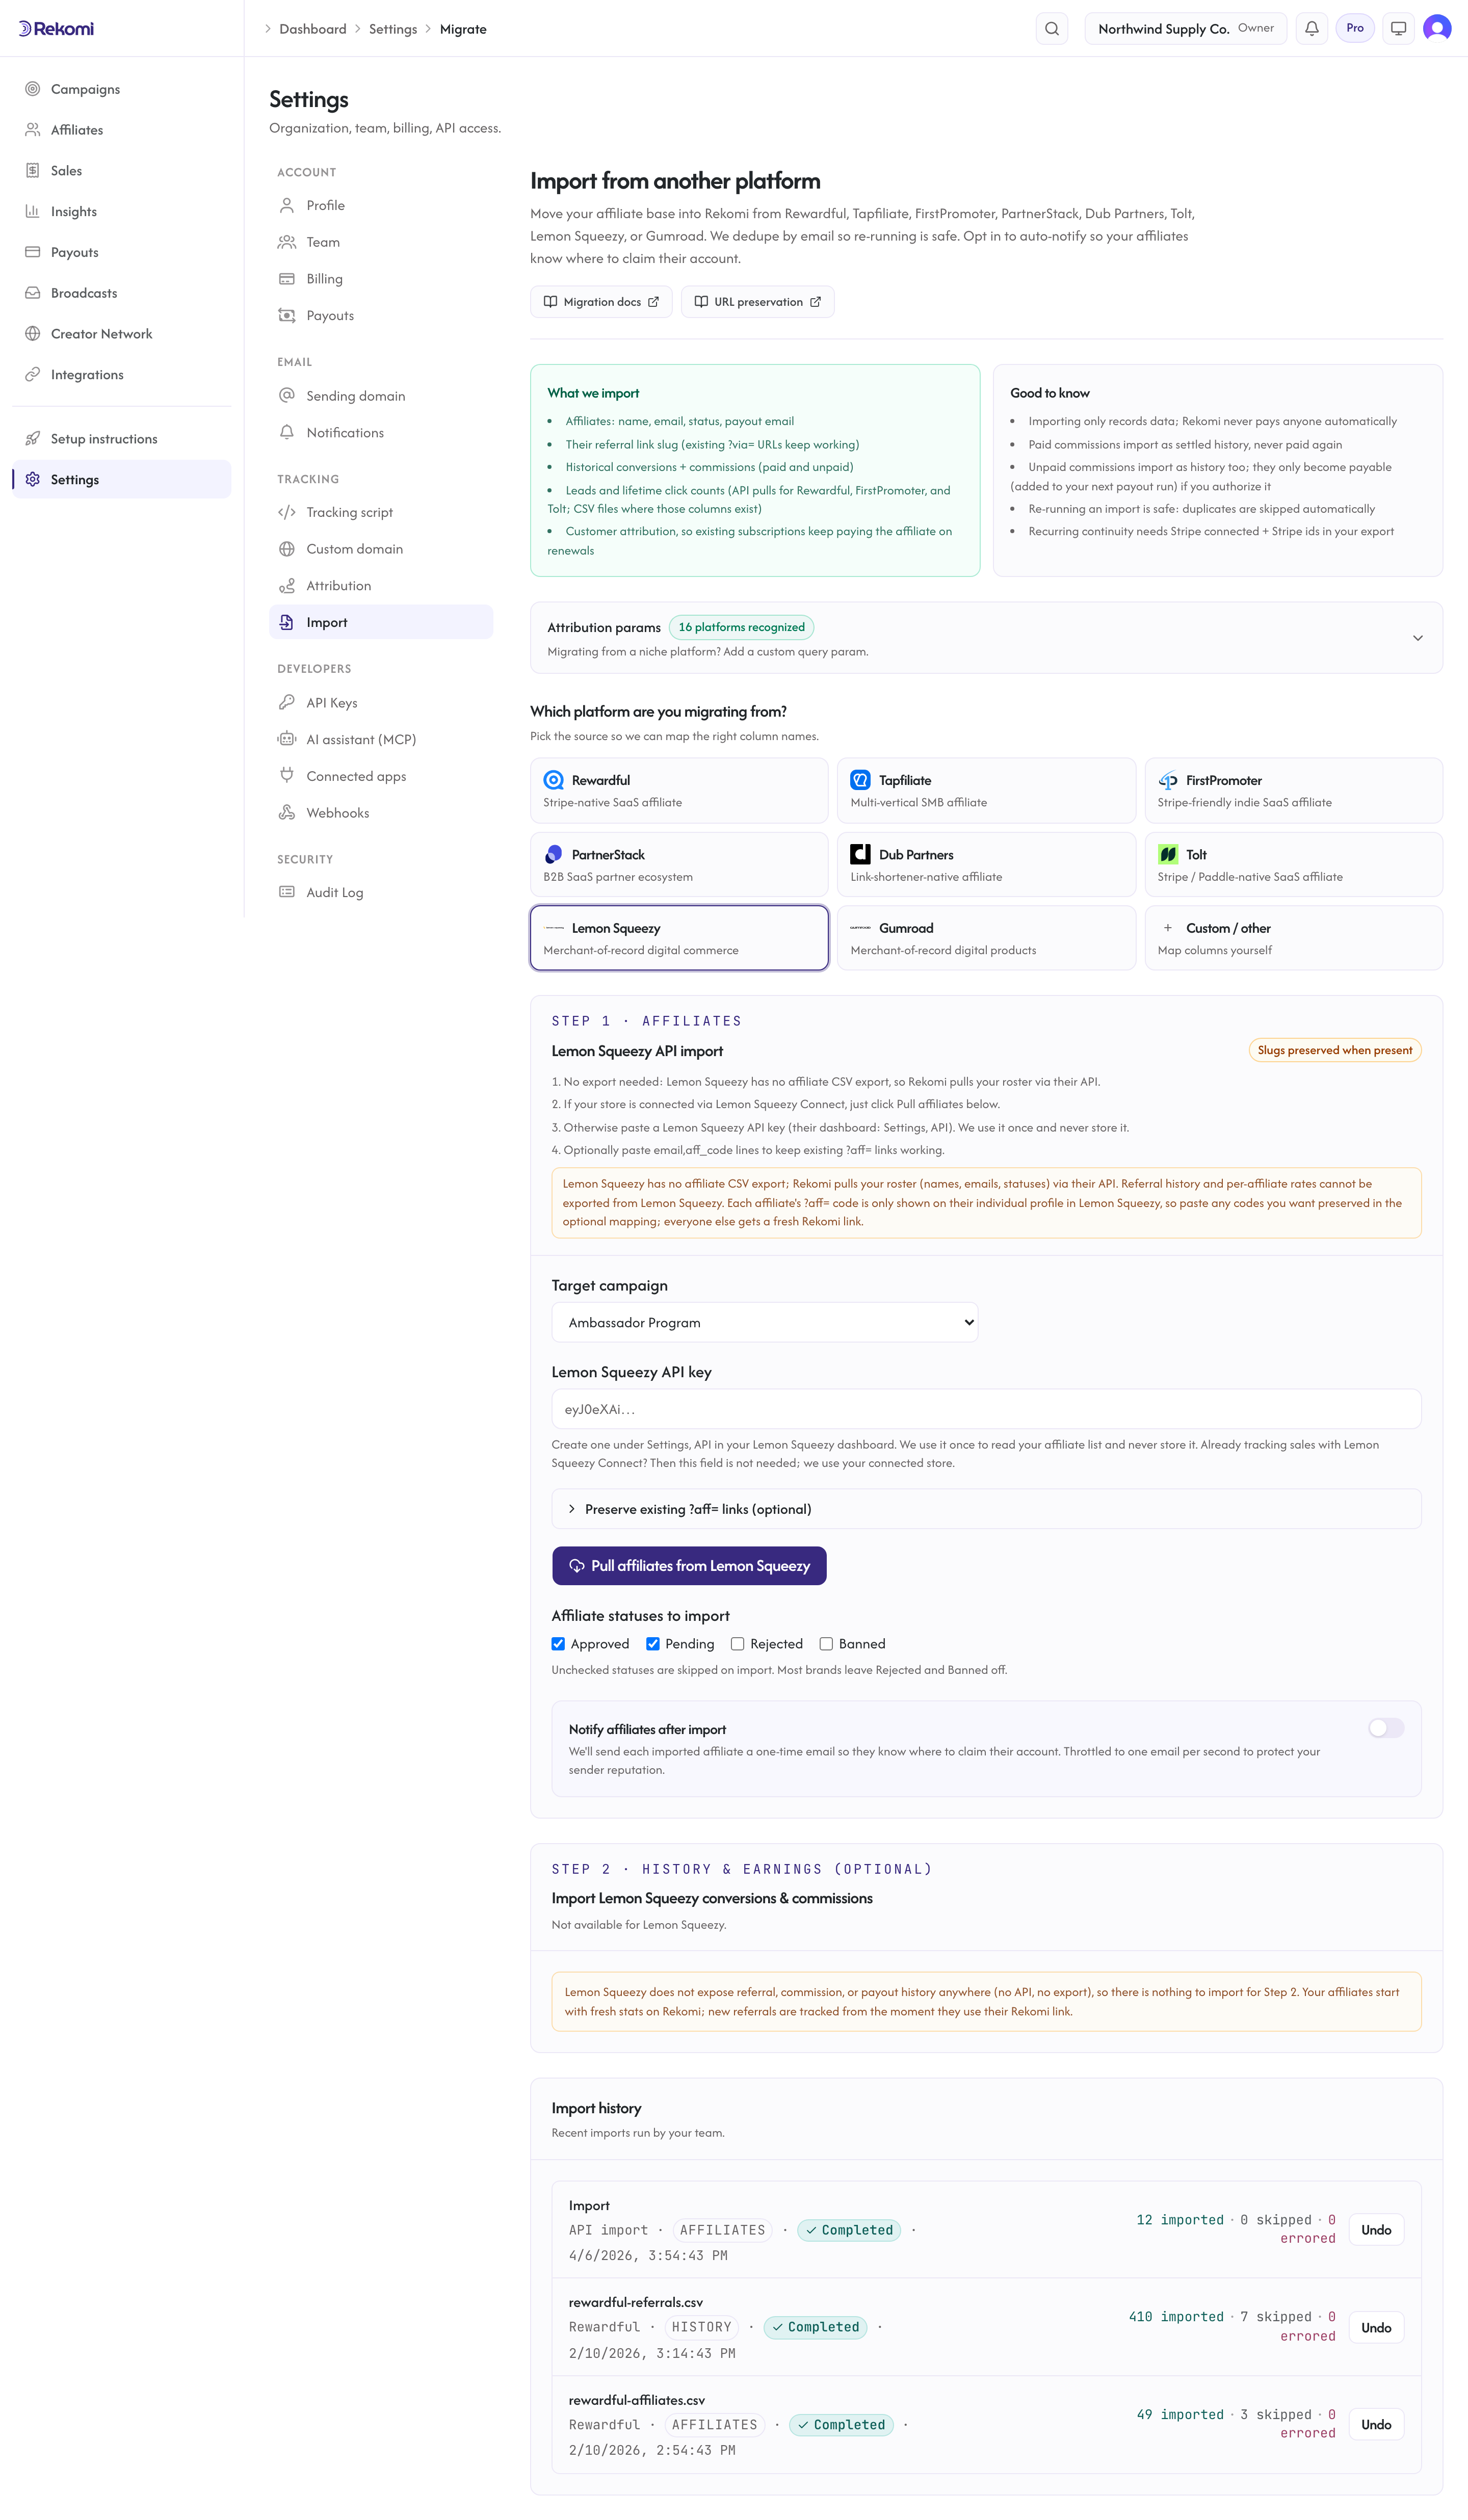The image size is (1468, 2520).
Task: Expand Preserve existing ?aff= links section
Action: click(x=986, y=1509)
